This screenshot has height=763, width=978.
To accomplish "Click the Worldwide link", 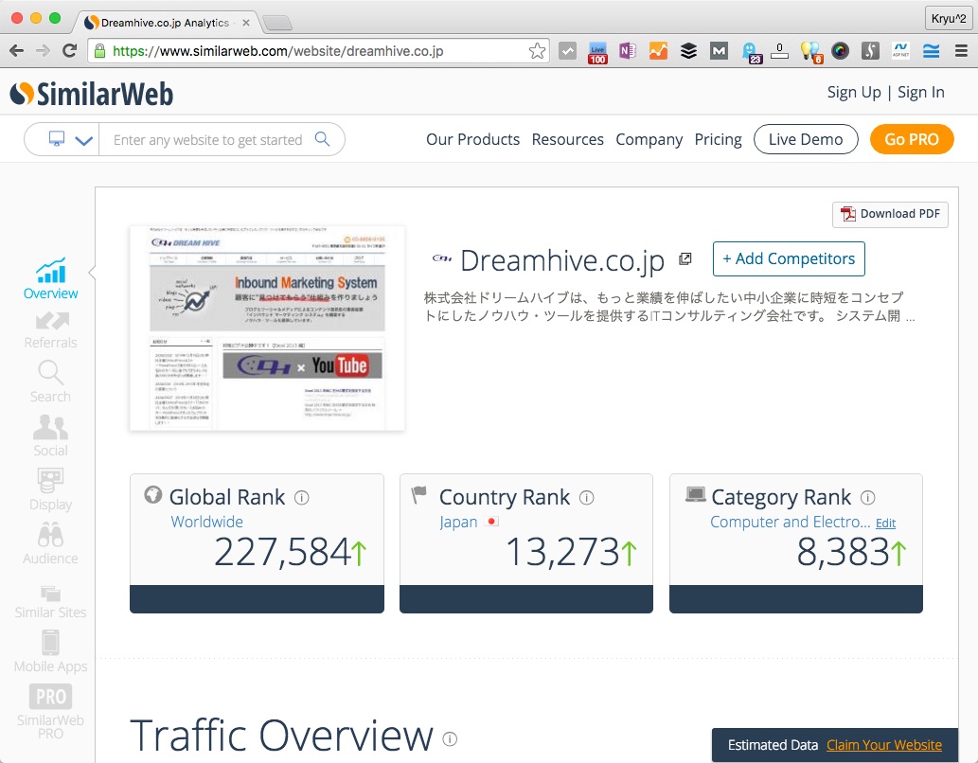I will (x=207, y=522).
